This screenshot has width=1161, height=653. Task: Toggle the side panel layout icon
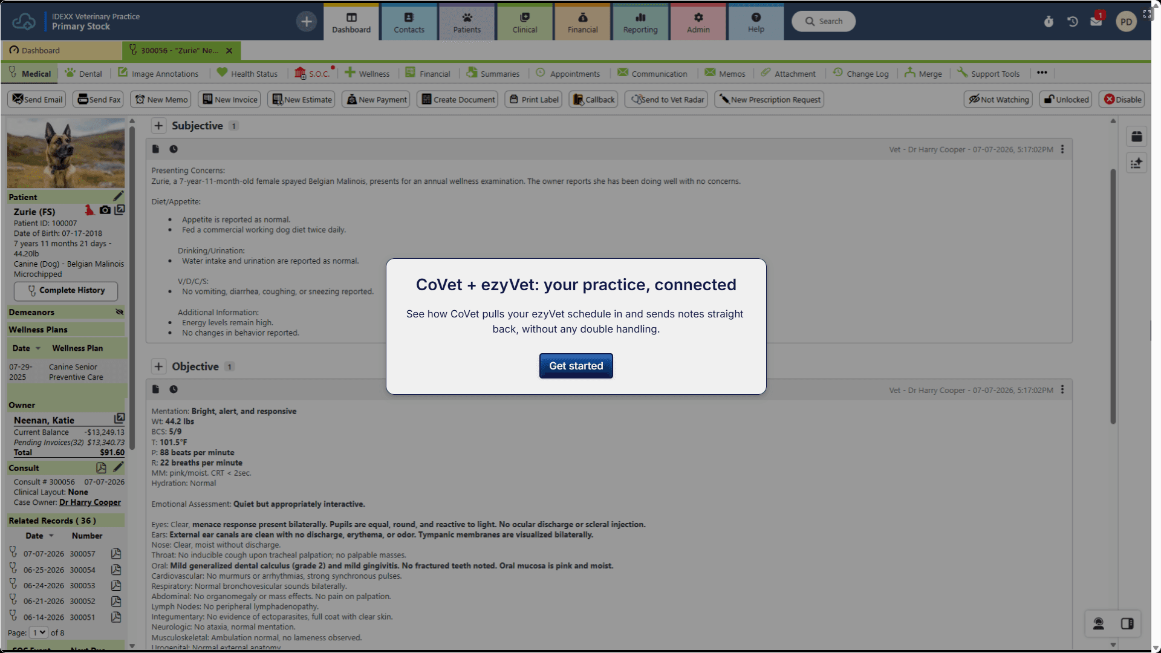[1127, 623]
